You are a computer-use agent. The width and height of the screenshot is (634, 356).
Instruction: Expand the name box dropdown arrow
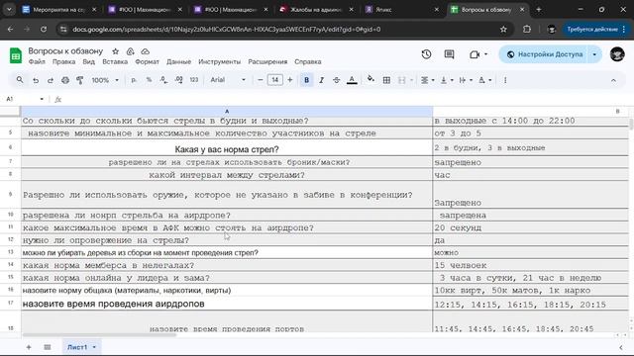(x=42, y=99)
